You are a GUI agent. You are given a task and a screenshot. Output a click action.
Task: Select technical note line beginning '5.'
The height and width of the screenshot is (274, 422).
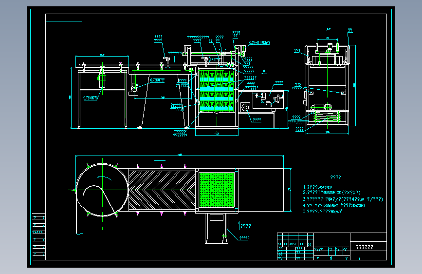point(322,212)
